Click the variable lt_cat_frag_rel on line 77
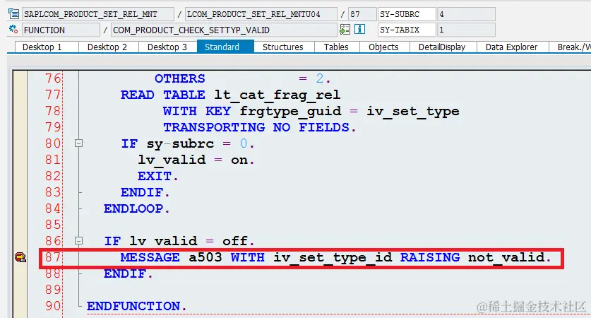Screen dimensions: 591x318 pyautogui.click(x=277, y=95)
